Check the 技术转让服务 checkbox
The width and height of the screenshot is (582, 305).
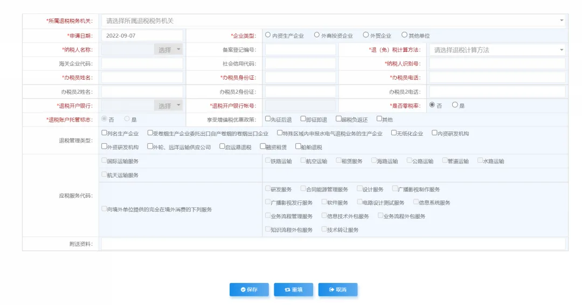(324, 230)
